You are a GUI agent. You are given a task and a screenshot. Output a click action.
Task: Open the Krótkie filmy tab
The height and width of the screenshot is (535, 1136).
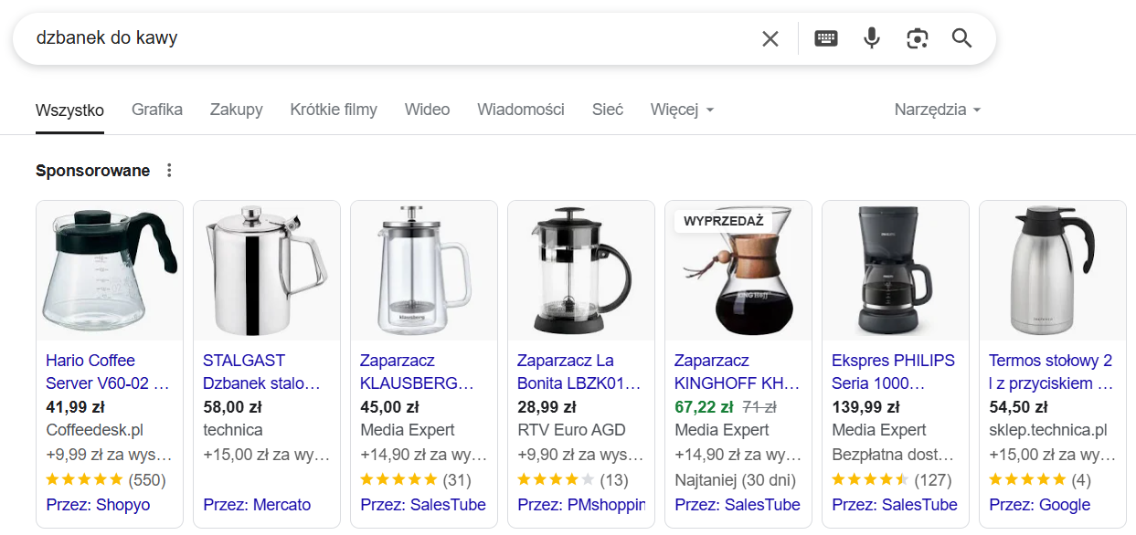tap(333, 109)
